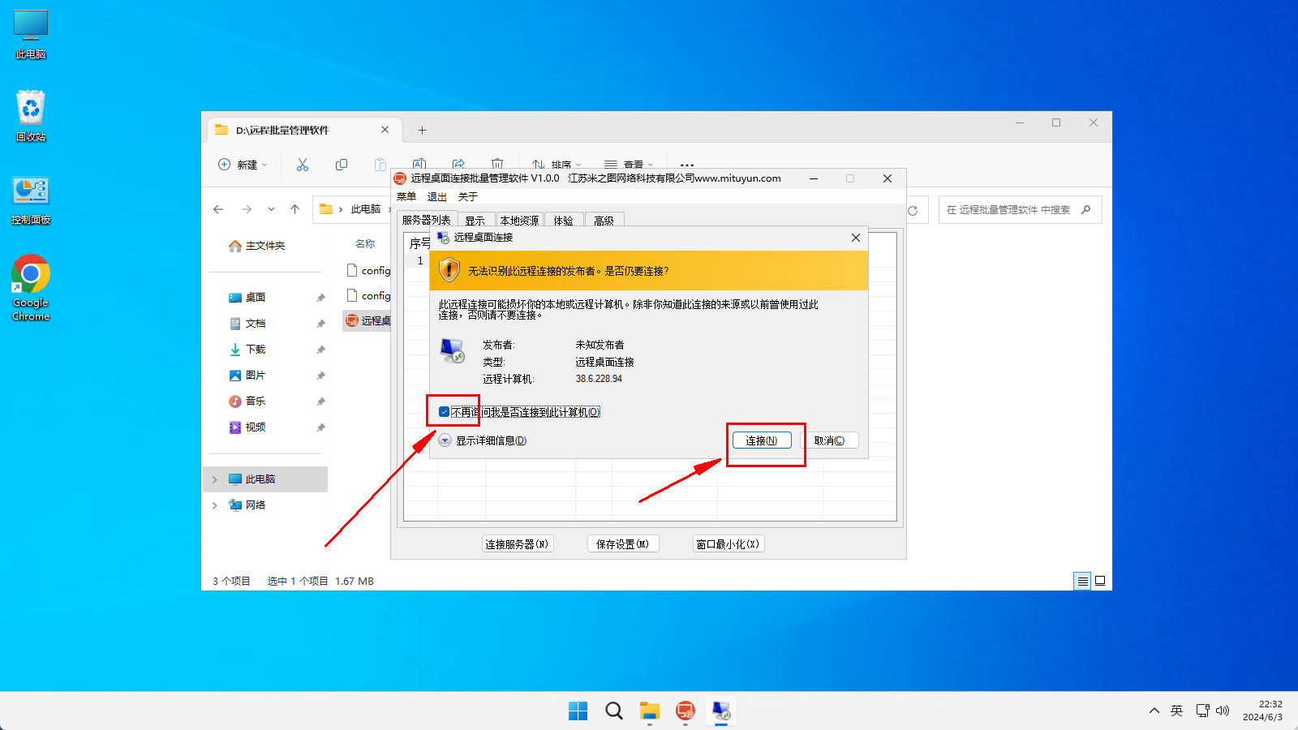Click 退出 in the menu bar

pos(437,197)
